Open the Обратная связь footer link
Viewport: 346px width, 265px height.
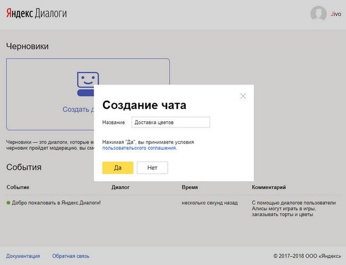(x=71, y=256)
